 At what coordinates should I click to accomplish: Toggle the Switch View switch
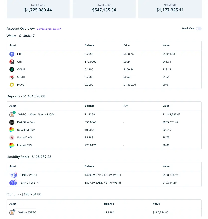[x=199, y=29]
